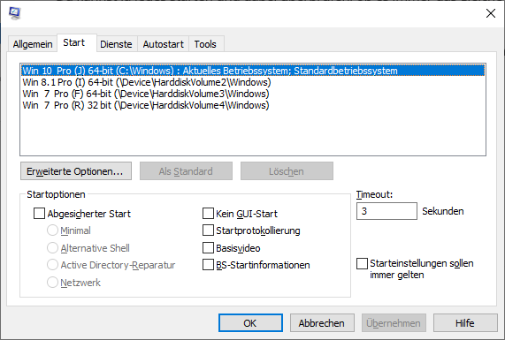Screen dimensions: 505x340
Task: Tick Starteinstellungen sollen immer gelten checkbox
Action: coord(362,263)
